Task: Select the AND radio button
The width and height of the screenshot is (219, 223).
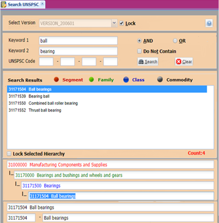Action: tap(140, 41)
